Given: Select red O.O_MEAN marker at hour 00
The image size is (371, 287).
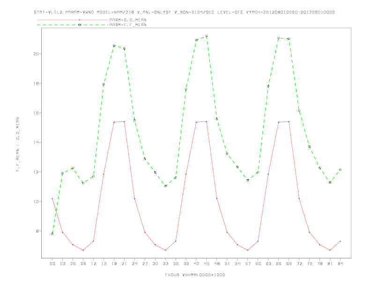Looking at the screenshot, I should 52,199.
